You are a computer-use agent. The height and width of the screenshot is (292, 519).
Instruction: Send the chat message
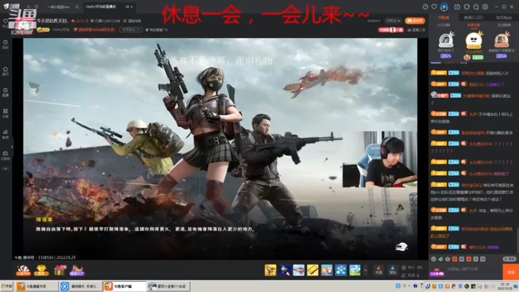[511, 272]
